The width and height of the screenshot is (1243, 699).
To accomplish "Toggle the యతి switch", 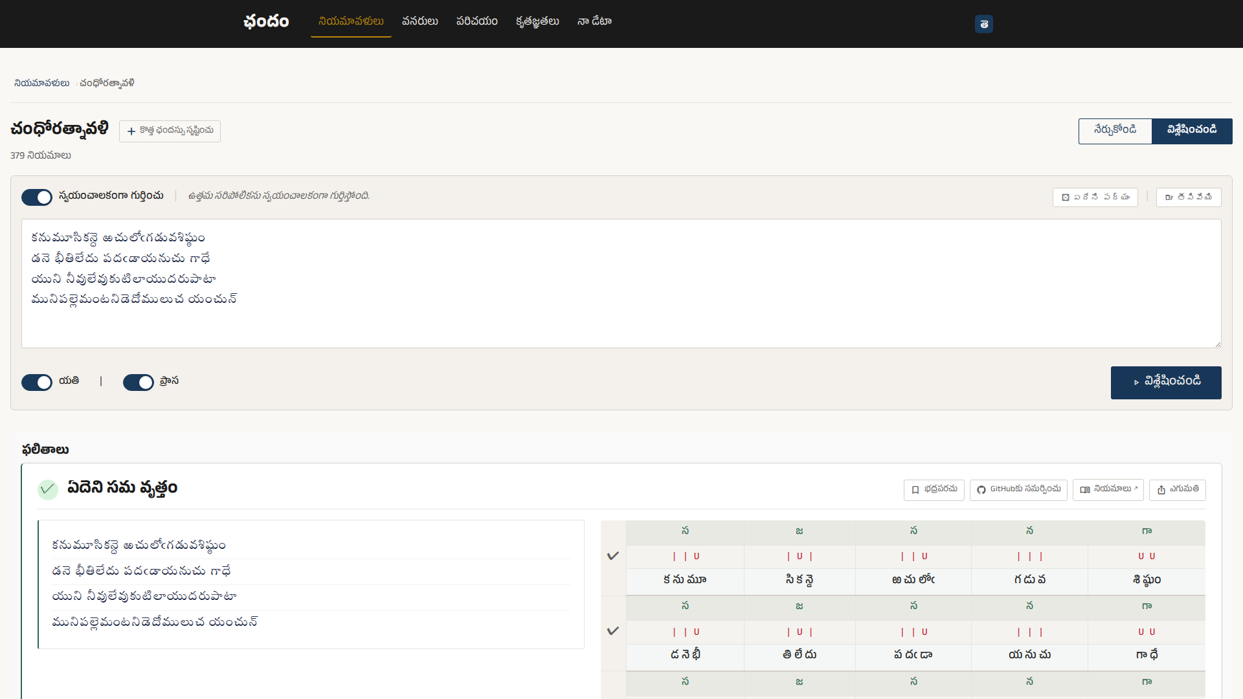I will click(37, 383).
